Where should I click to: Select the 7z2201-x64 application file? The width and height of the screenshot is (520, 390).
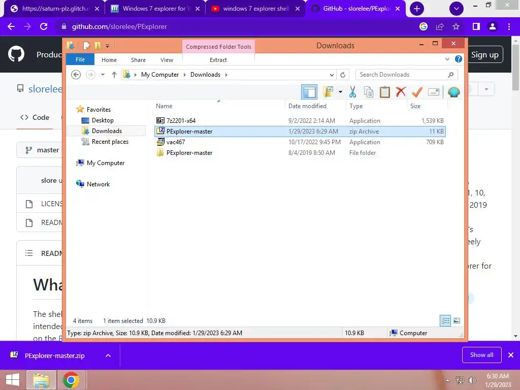click(x=300, y=121)
